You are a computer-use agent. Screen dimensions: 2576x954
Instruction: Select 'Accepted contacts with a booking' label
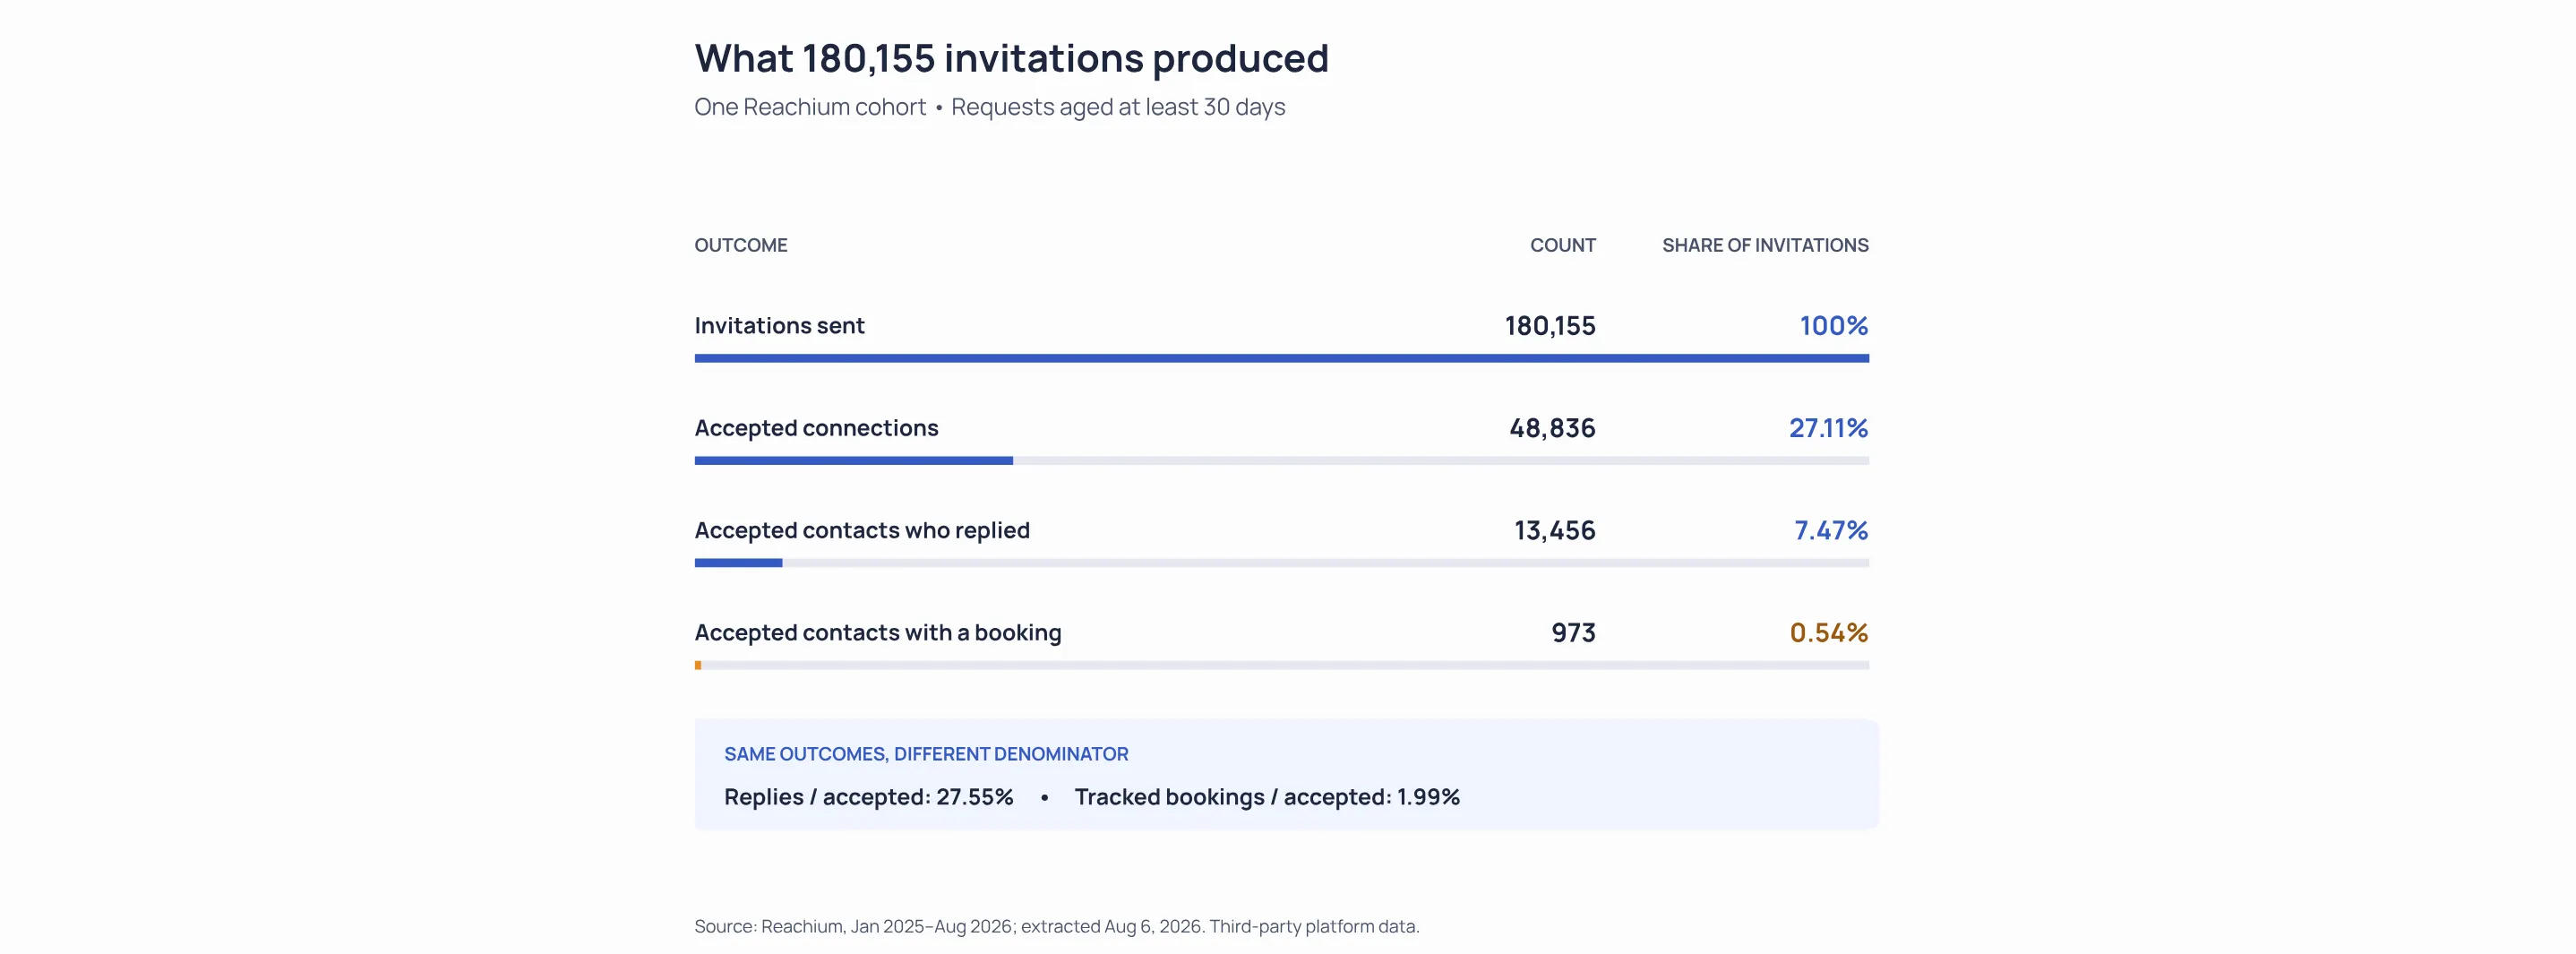[878, 633]
